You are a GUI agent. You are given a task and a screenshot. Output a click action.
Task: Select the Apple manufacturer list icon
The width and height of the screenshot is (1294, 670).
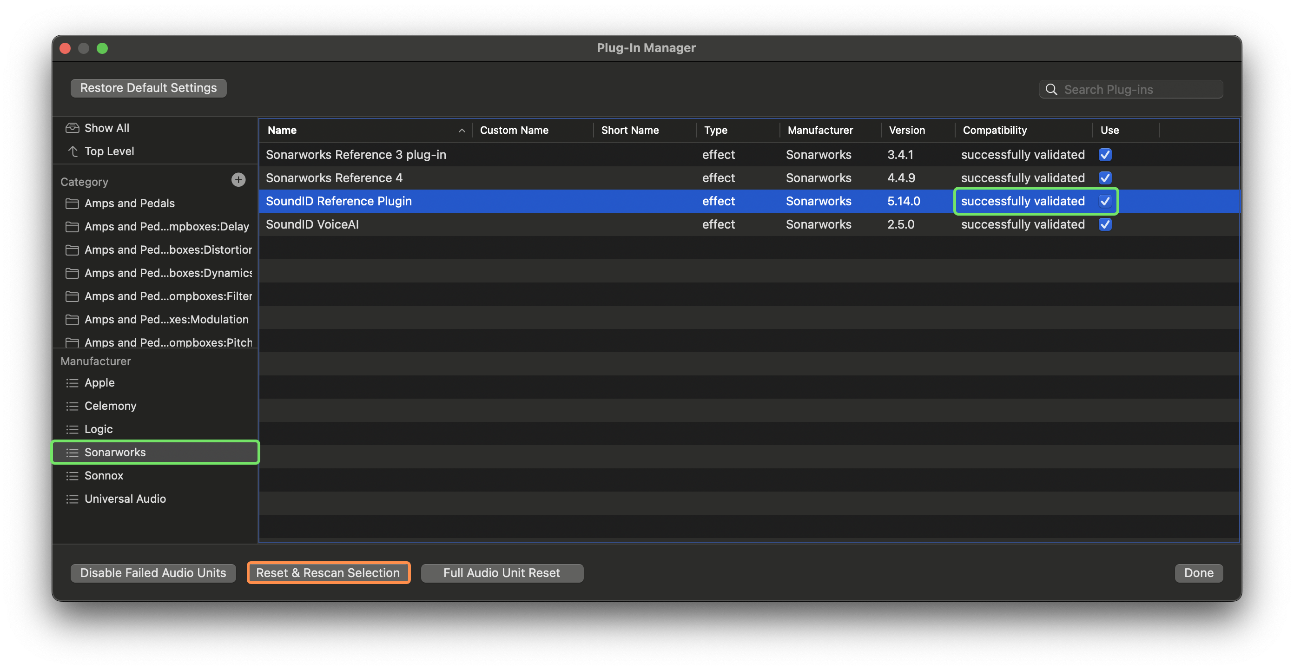(72, 382)
